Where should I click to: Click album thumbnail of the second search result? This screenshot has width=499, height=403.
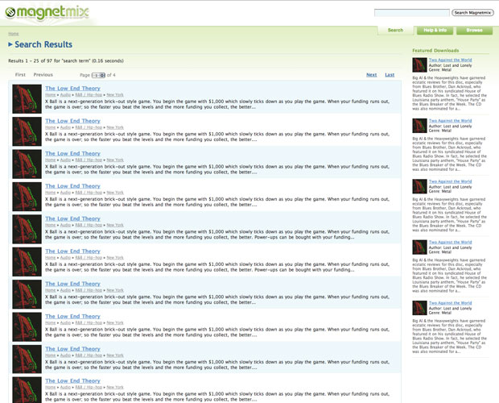(27, 131)
